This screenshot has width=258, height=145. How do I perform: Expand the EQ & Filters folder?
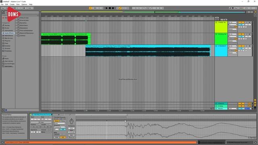pos(17,25)
